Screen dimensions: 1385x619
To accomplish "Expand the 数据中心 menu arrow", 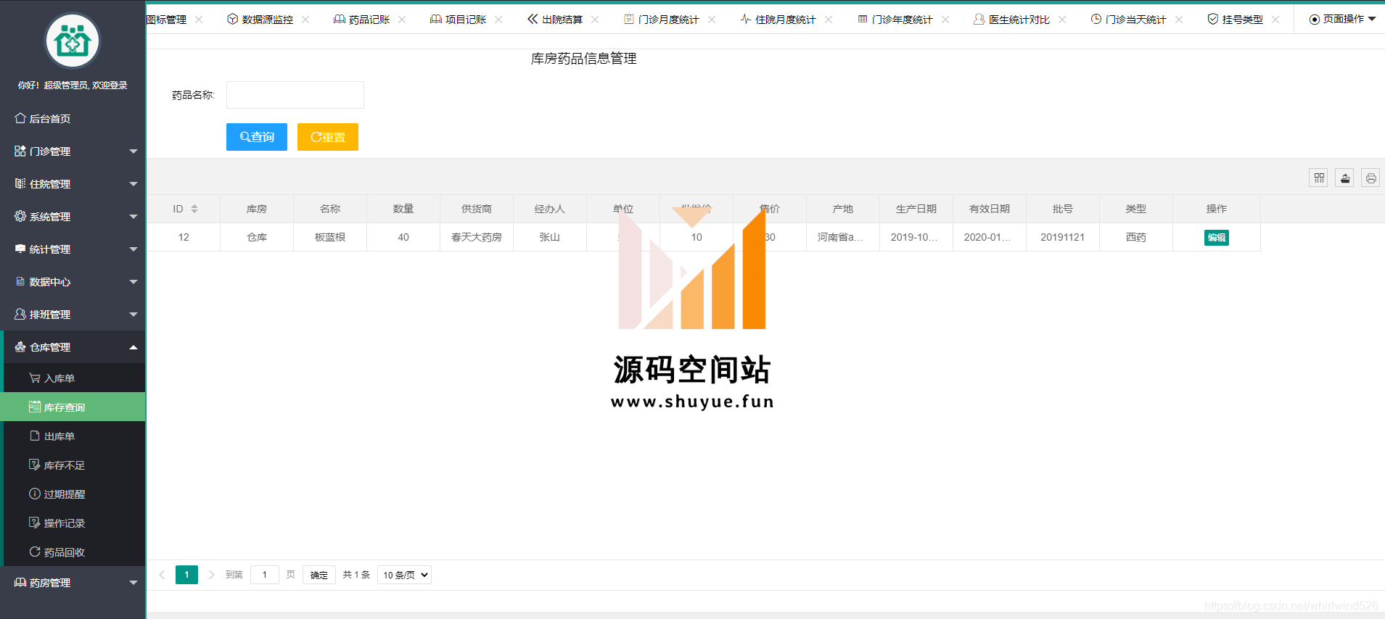I will [x=133, y=282].
